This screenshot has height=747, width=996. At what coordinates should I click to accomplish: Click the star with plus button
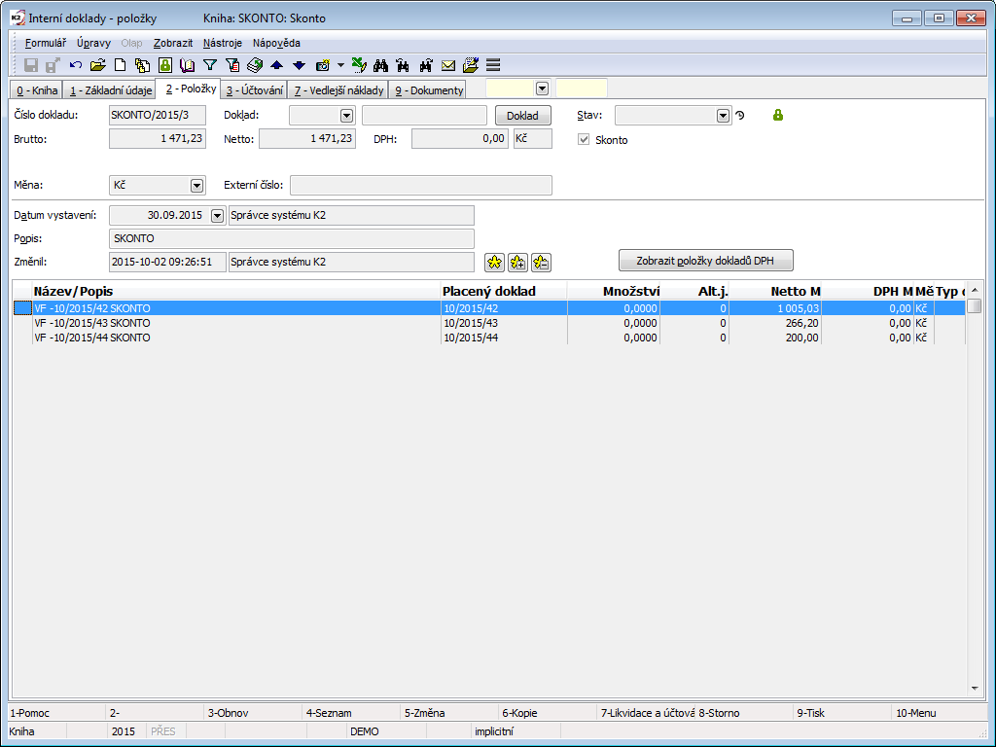pos(518,262)
